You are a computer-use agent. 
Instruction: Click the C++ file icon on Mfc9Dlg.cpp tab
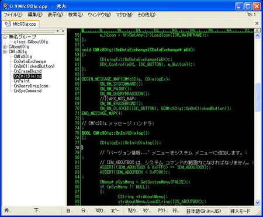click(8, 24)
